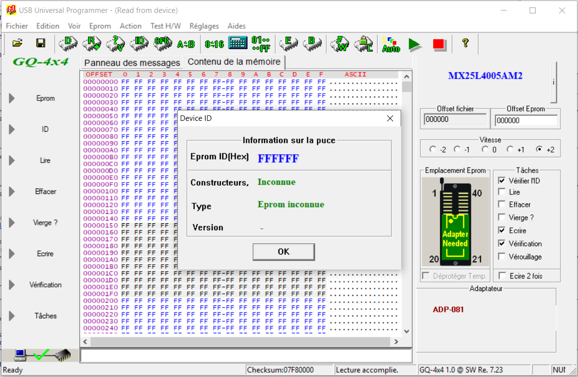Click the CFG chip toolbar icon
The width and height of the screenshot is (578, 377).
[163, 44]
